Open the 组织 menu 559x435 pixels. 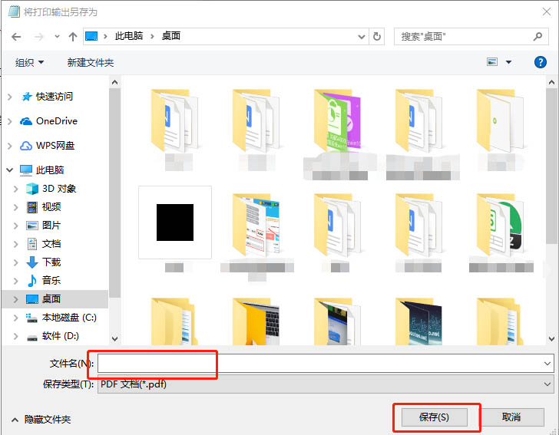[30, 62]
